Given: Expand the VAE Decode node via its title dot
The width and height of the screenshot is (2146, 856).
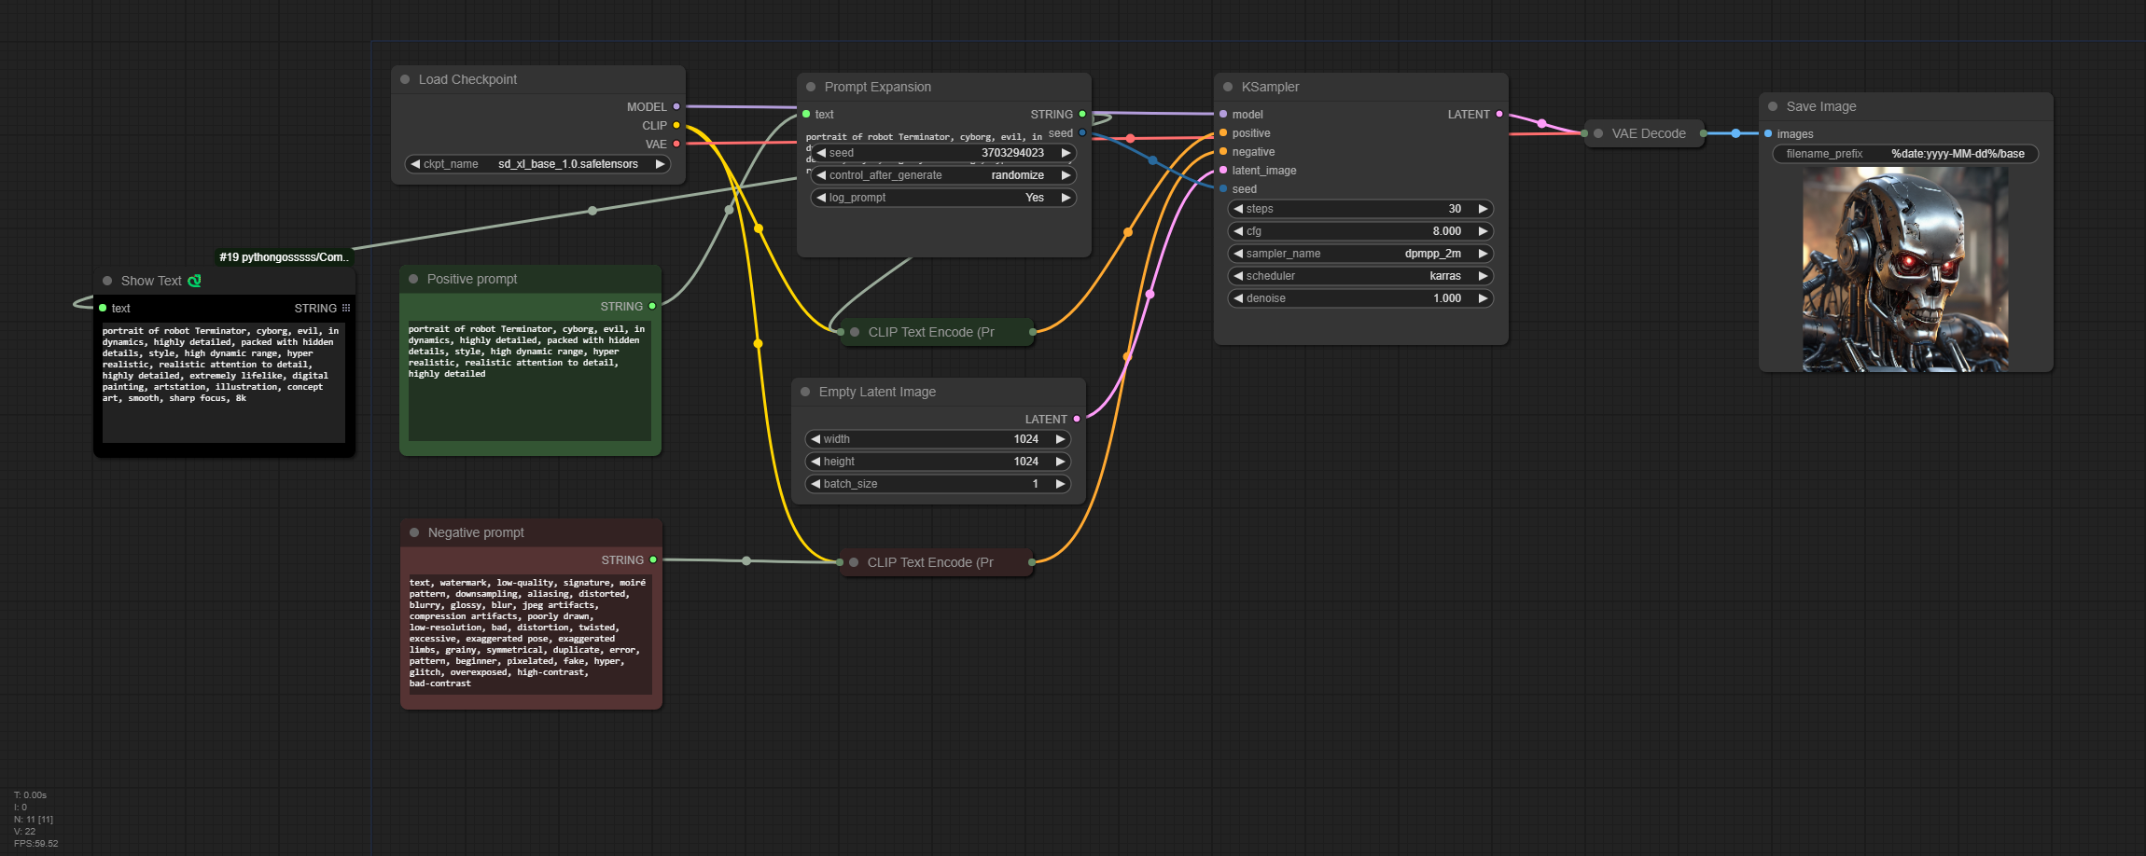Looking at the screenshot, I should [1598, 133].
